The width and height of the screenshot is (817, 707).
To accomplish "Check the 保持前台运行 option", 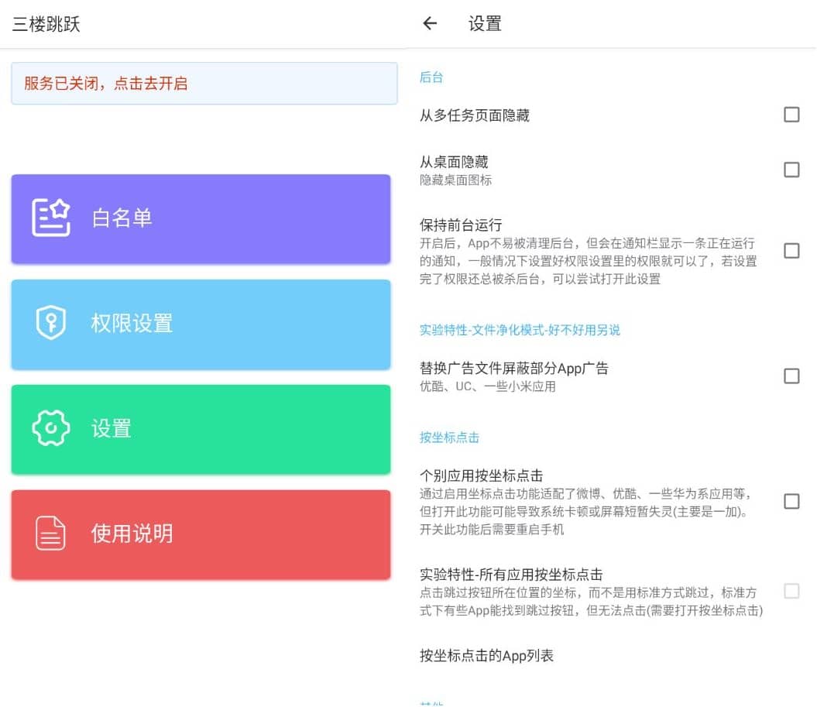I will [x=791, y=251].
